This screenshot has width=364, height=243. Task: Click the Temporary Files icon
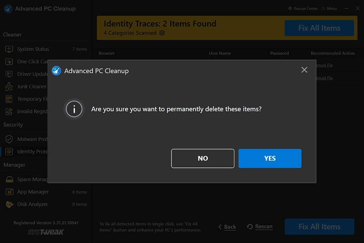tap(9, 99)
